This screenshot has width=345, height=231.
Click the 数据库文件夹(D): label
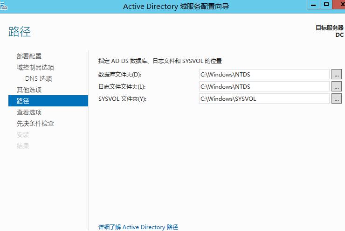[120, 74]
